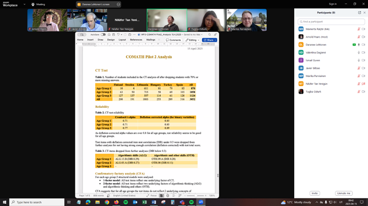The image size is (368, 206).
Task: Open Firefox from the Windows taskbar
Action: click(x=116, y=202)
